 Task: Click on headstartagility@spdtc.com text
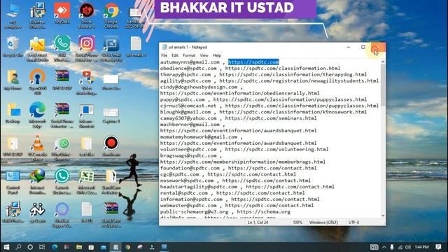tap(199, 187)
